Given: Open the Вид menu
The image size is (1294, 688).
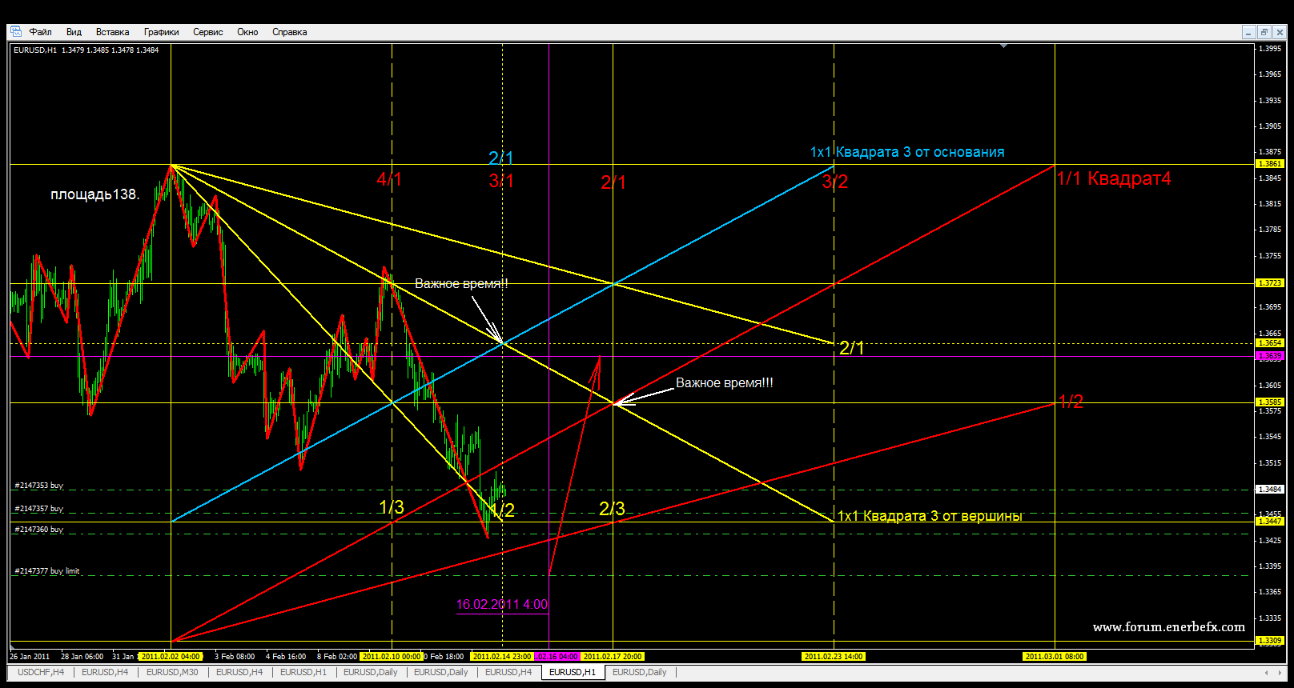Looking at the screenshot, I should click(74, 32).
